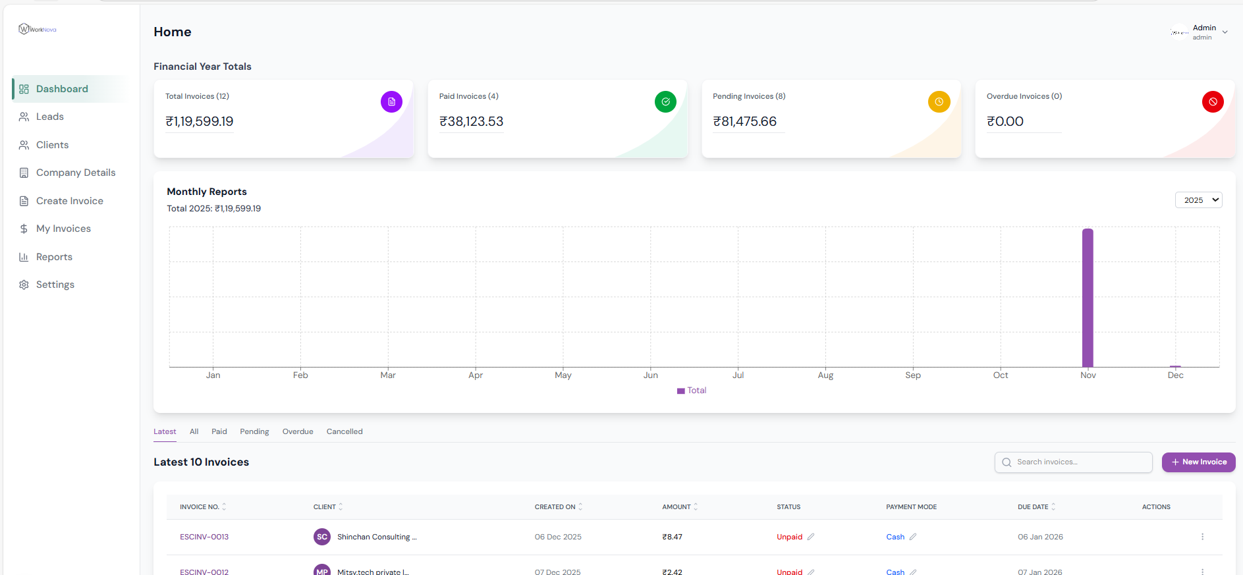Expand the Admin profile menu

pyautogui.click(x=1225, y=32)
